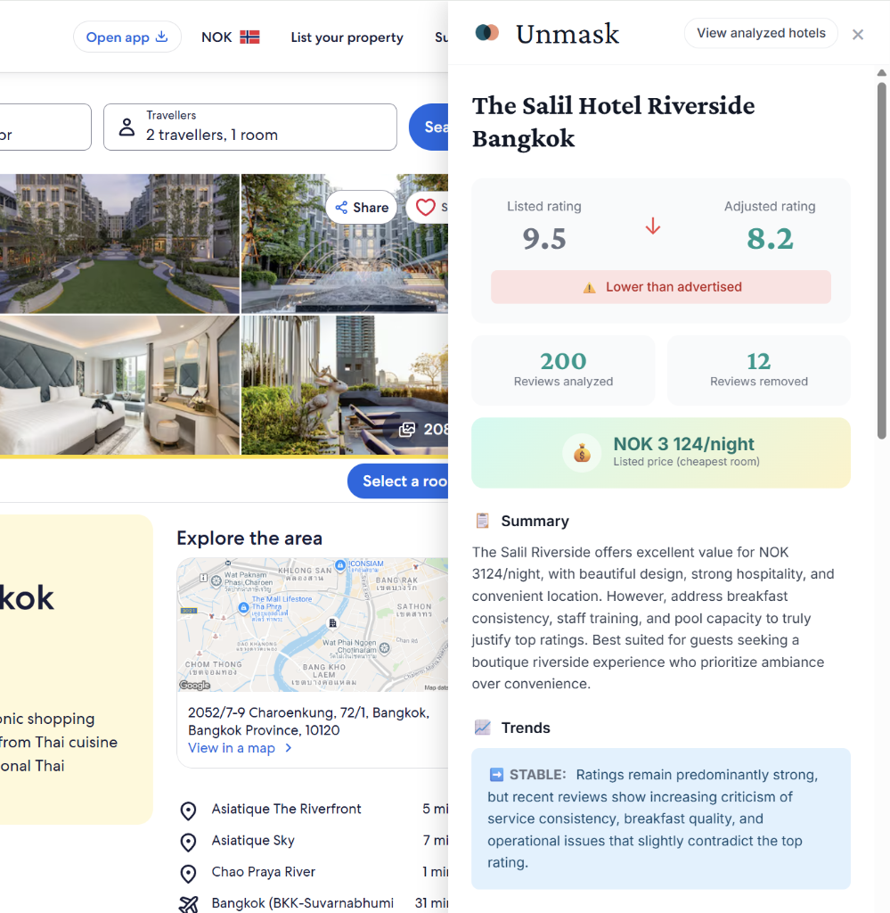Open the photo gallery count icon

[x=407, y=430]
